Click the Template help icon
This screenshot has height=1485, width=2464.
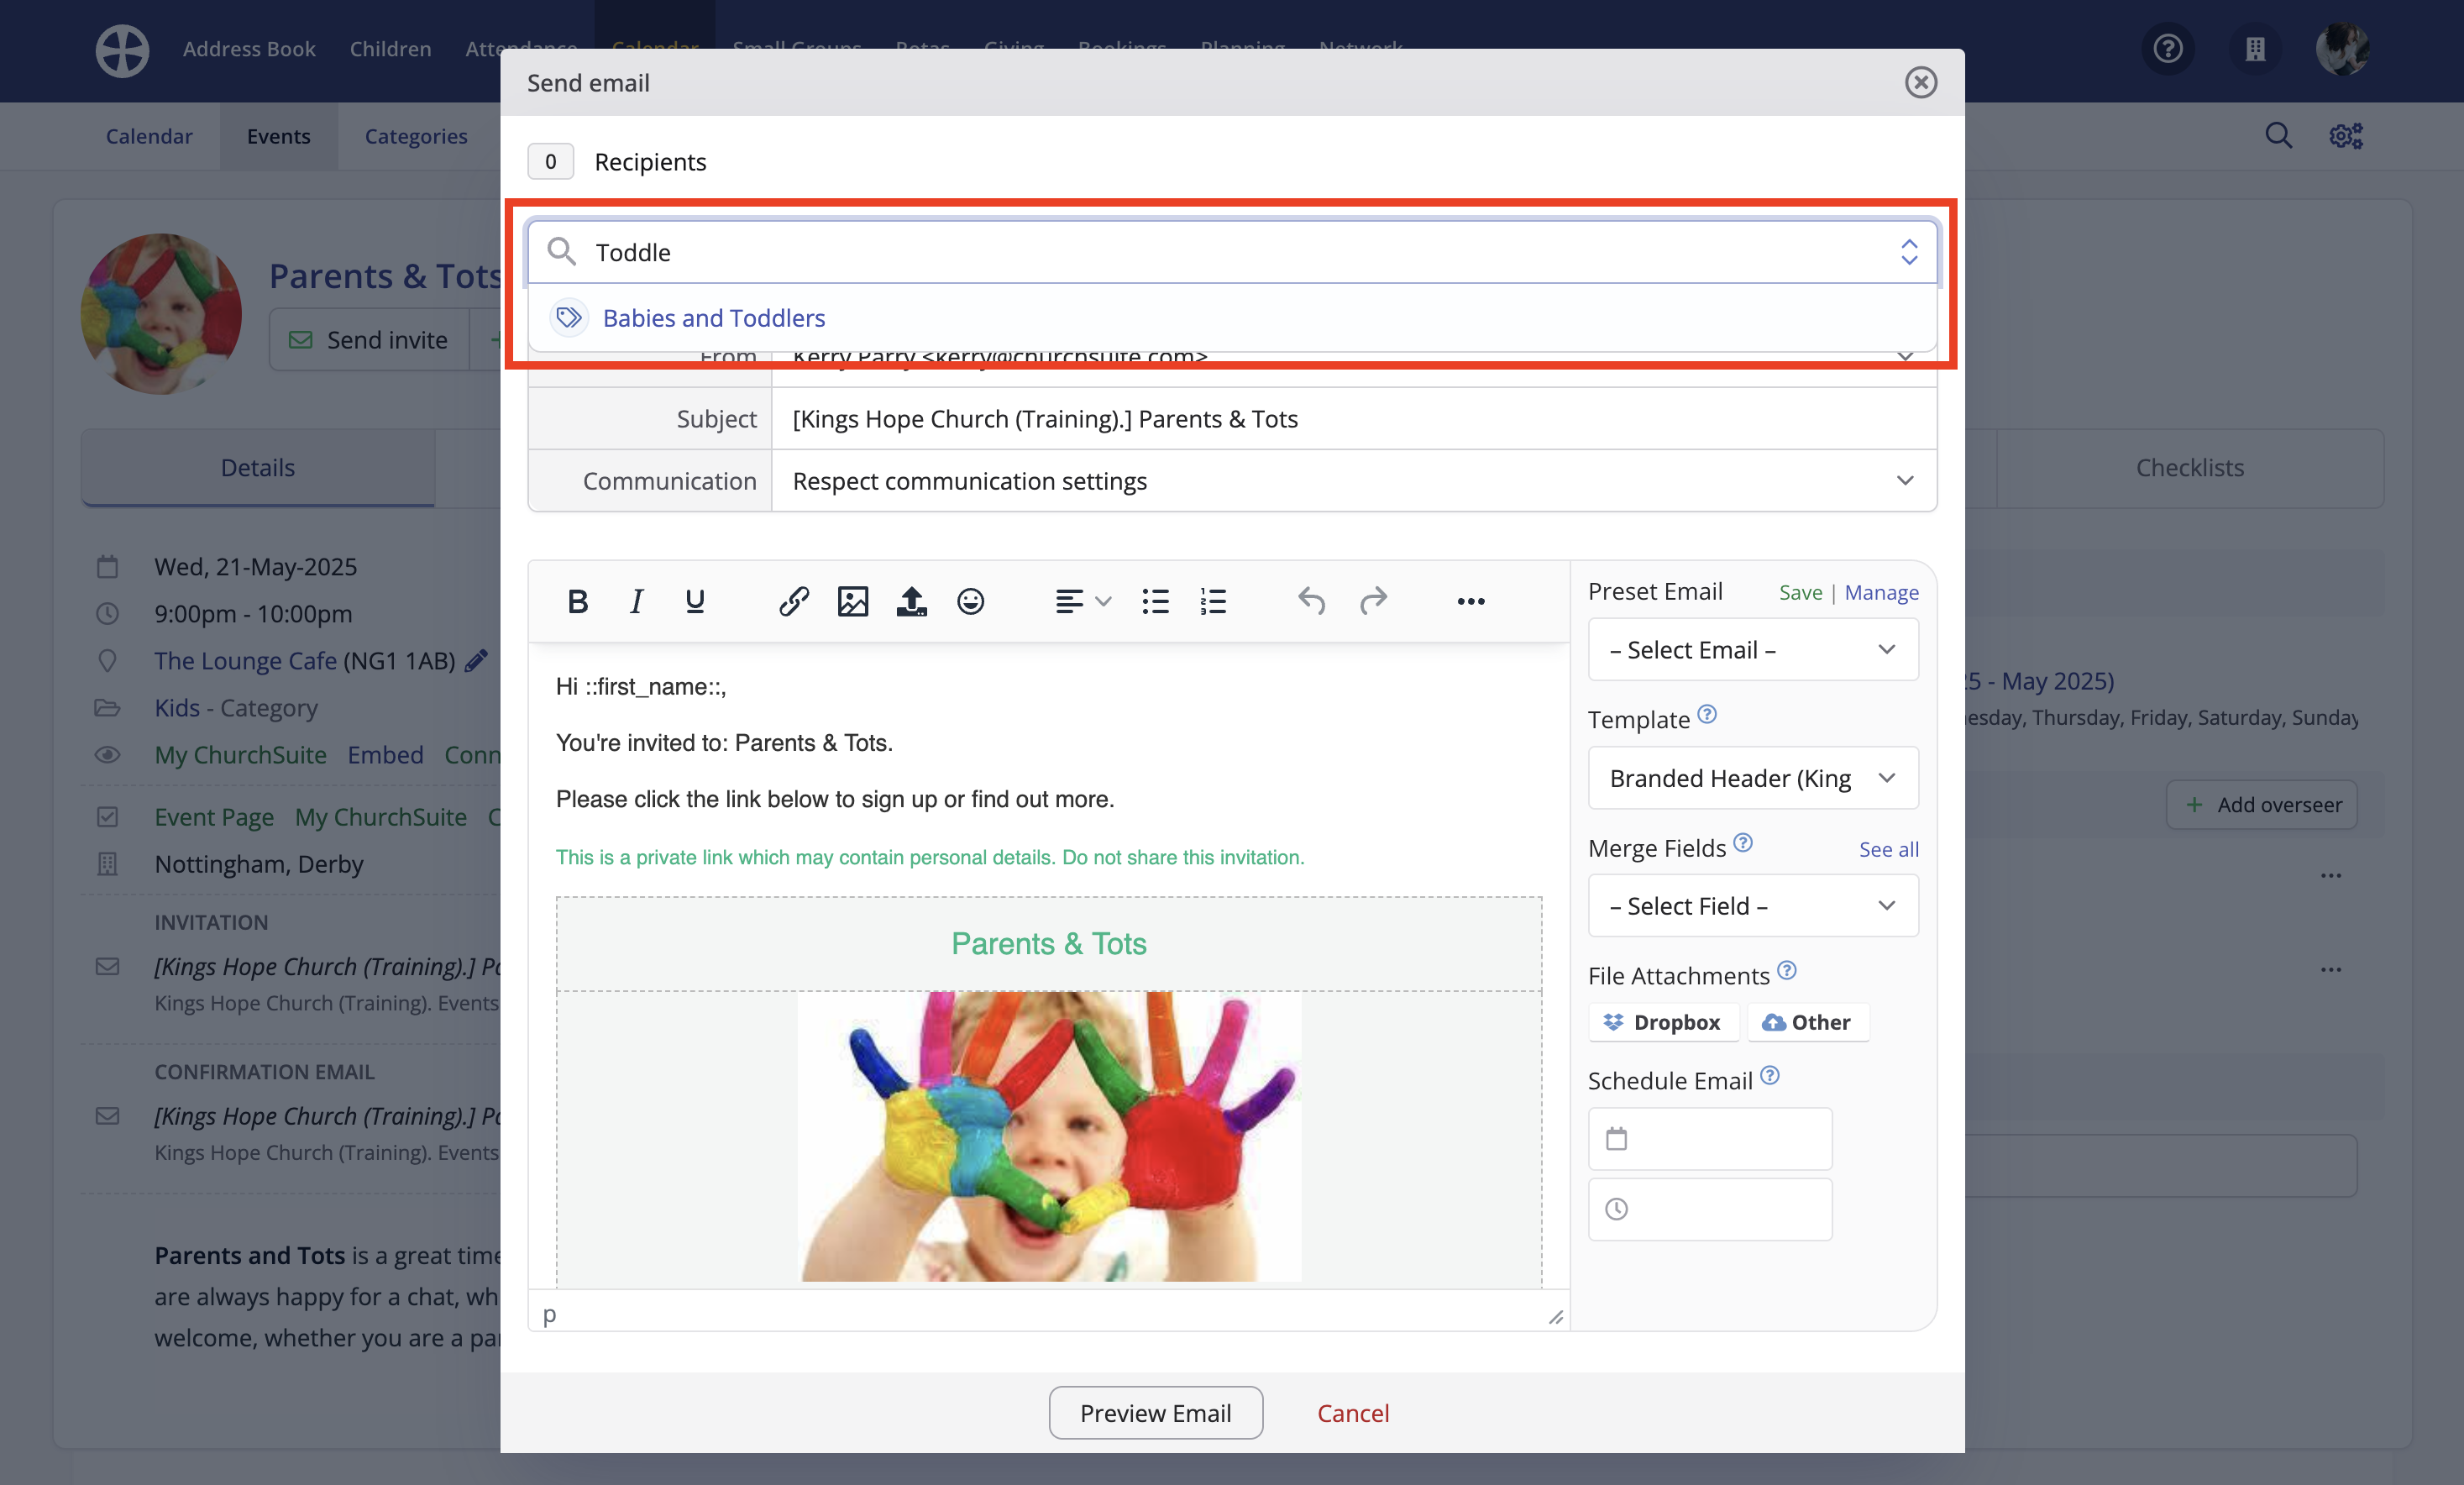coord(1707,714)
